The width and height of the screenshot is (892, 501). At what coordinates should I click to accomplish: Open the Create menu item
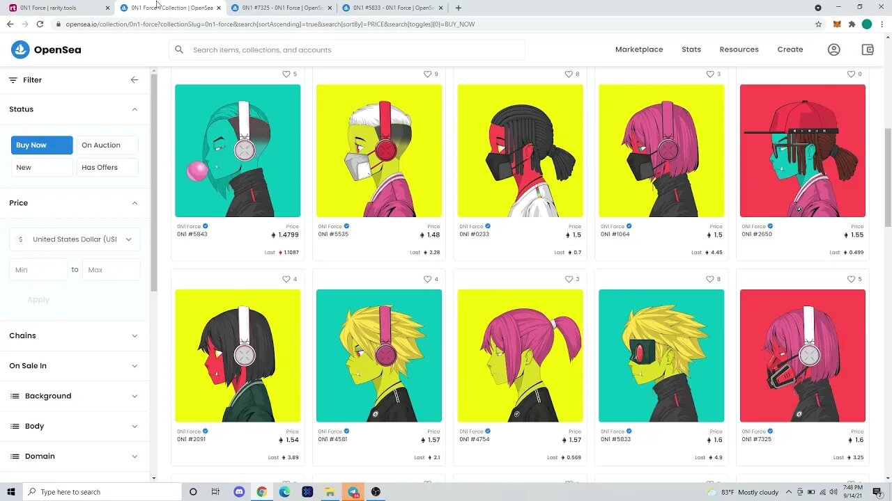790,49
